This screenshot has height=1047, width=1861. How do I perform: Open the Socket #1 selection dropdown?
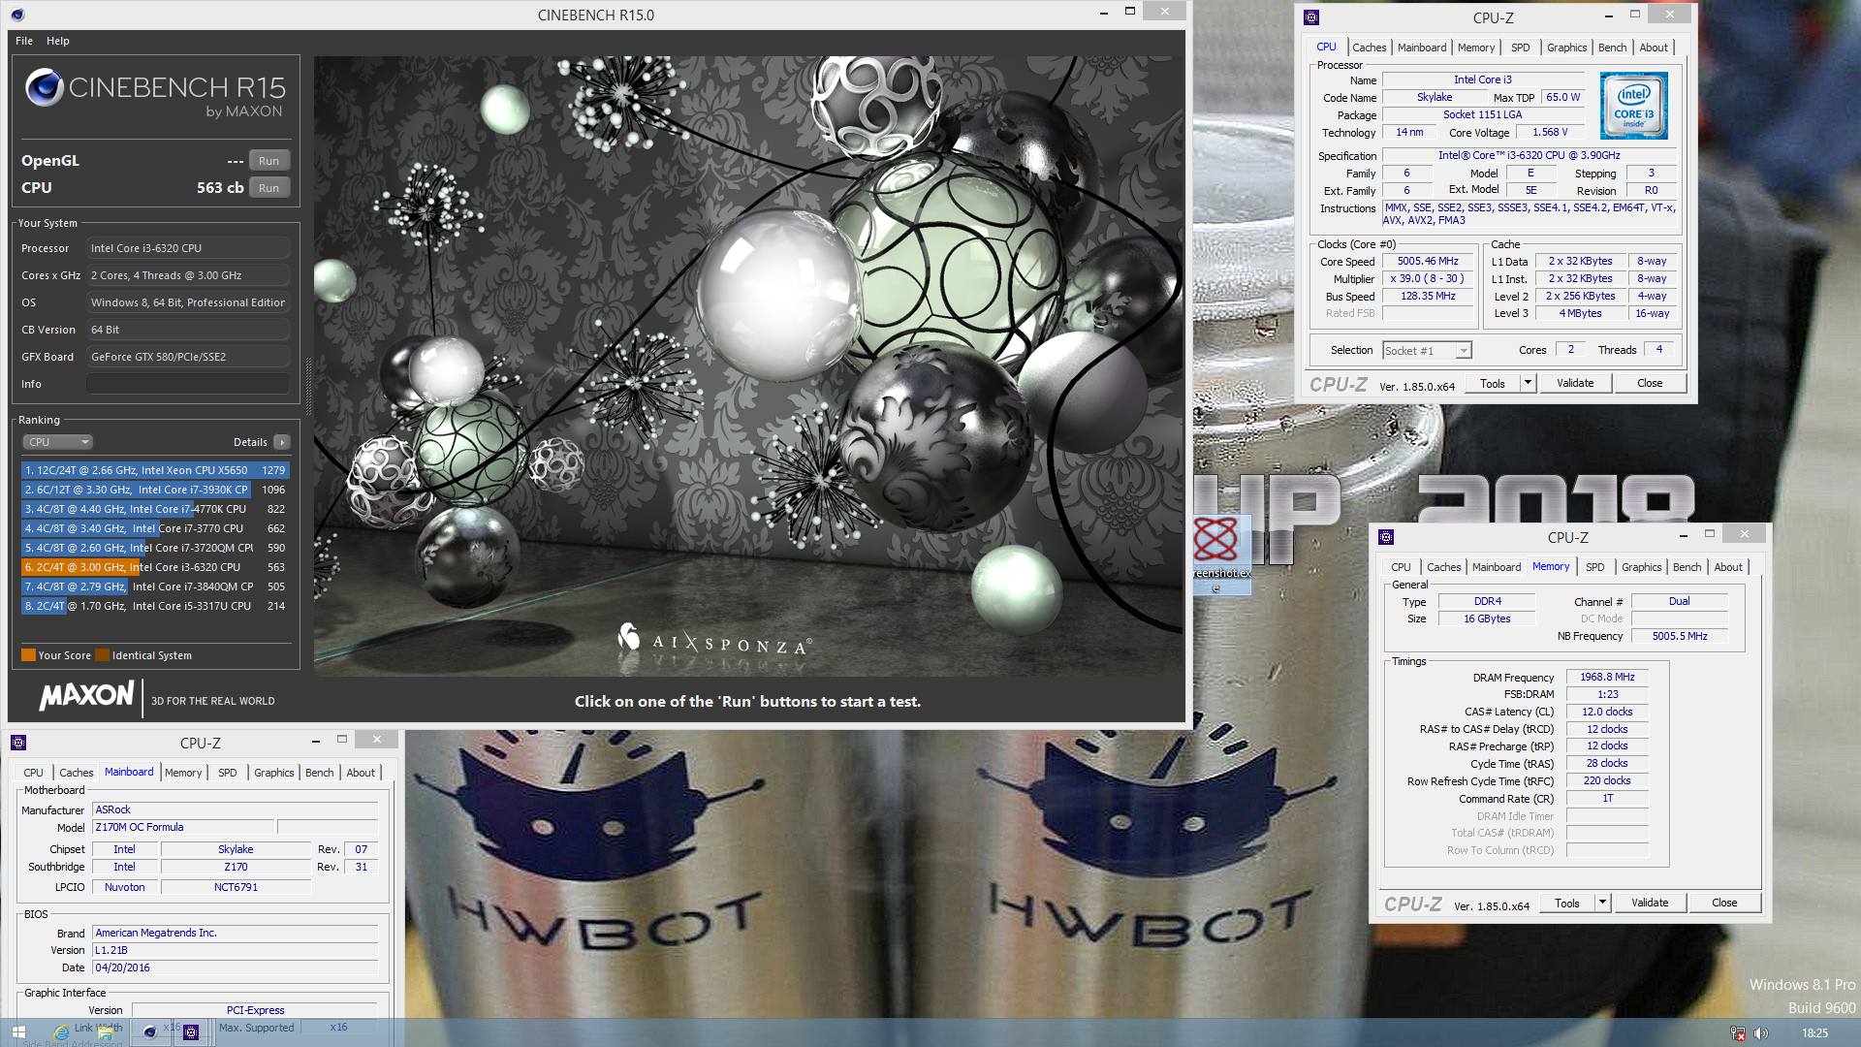click(x=1428, y=351)
